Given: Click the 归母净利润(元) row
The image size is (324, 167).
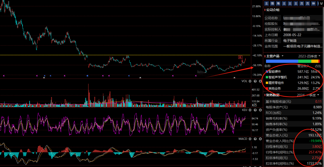Looking at the screenshot, I should click(x=294, y=147).
